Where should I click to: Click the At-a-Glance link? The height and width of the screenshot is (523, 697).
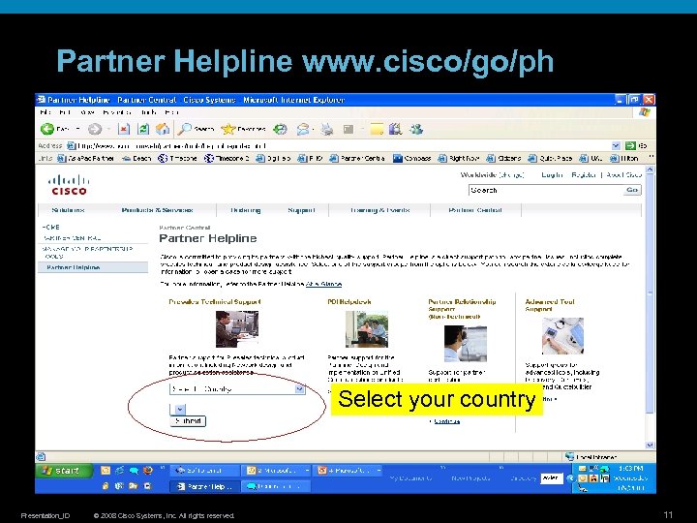[323, 284]
